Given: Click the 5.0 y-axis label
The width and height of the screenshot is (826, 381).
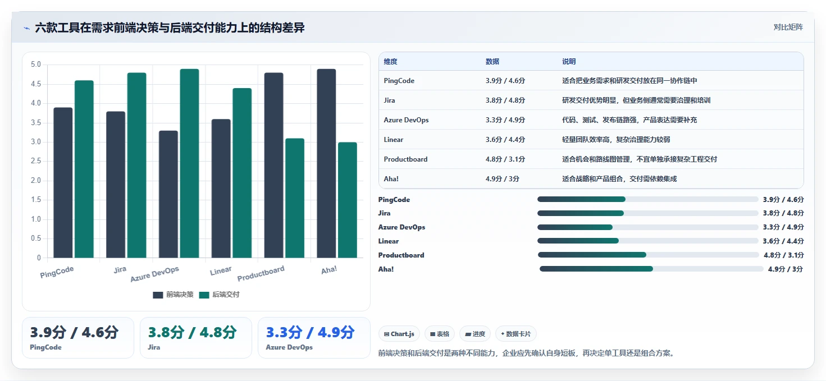Looking at the screenshot, I should pos(36,65).
